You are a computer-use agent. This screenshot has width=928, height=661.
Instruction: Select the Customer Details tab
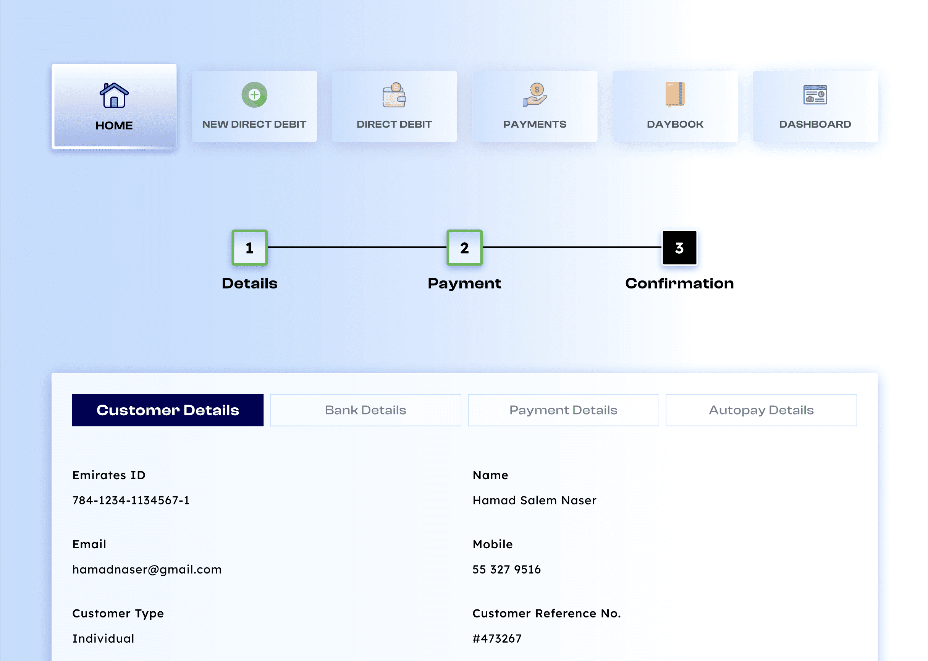(168, 410)
